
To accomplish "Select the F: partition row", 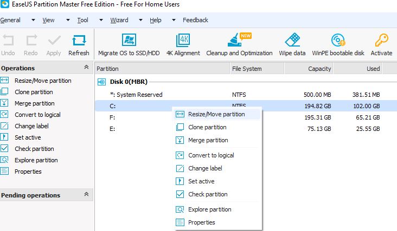I will 246,117.
